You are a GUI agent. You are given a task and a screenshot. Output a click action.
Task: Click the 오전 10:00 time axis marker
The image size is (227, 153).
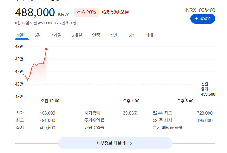pyautogui.click(x=50, y=101)
